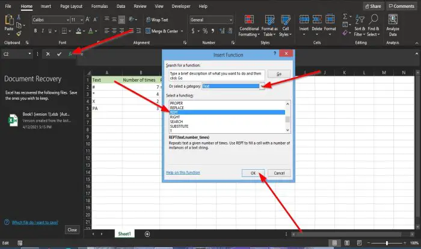Switch to Page Layout tab
Image resolution: width=421 pixels, height=249 pixels.
click(x=71, y=6)
